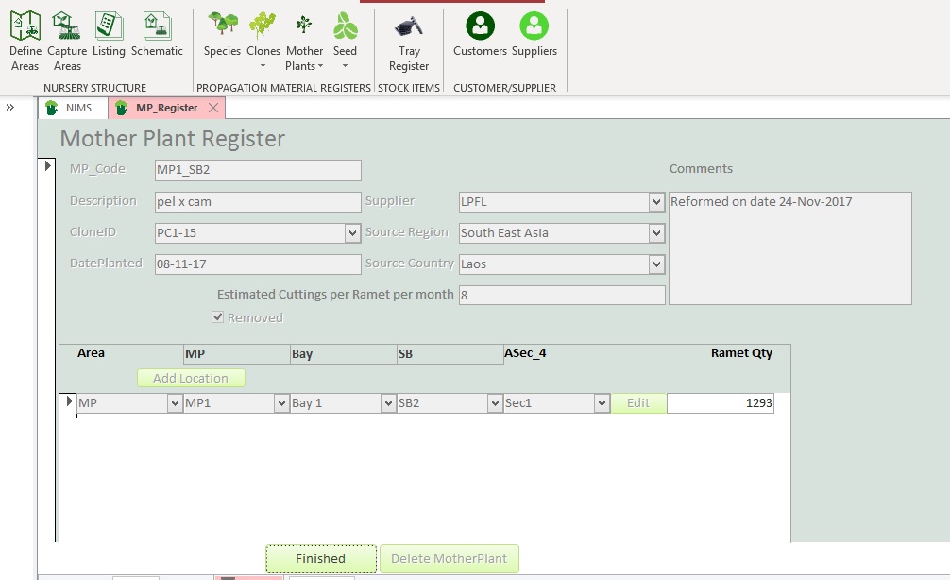Expand the CloneID combo box
Screen dimensions: 950x580
click(352, 232)
